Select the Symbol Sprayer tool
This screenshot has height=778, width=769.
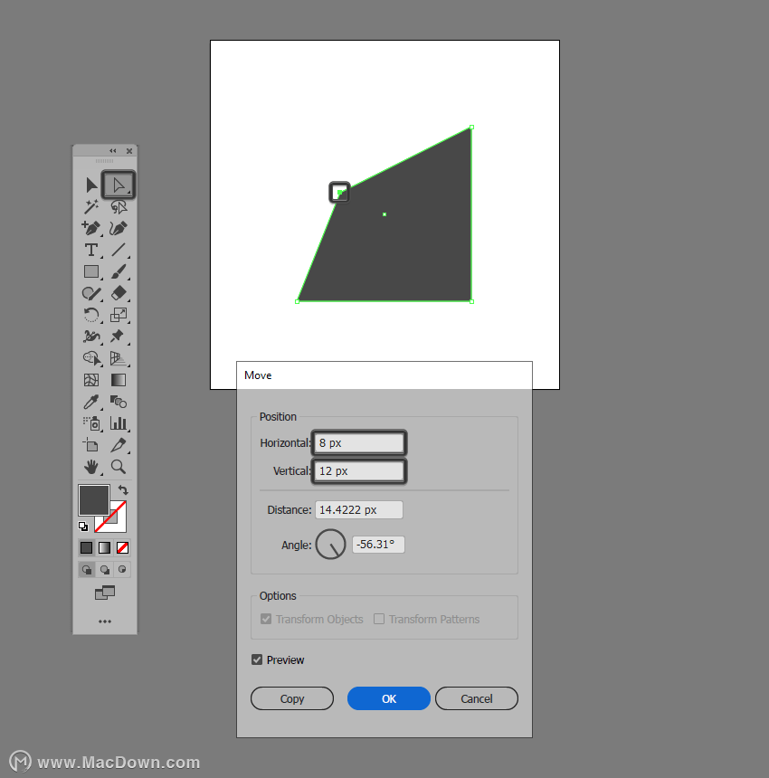(91, 423)
